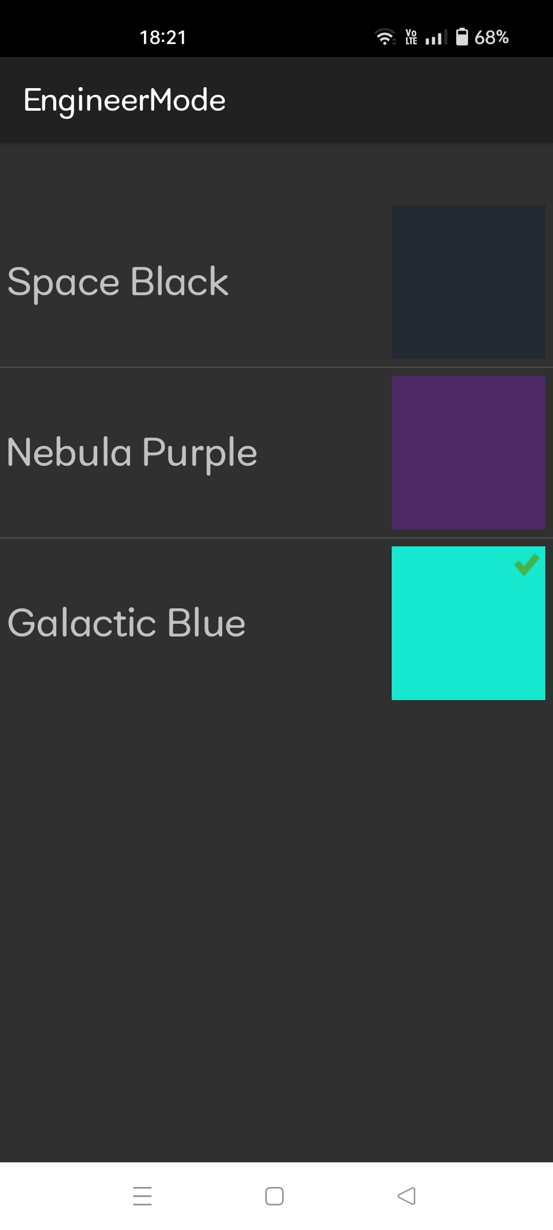Image resolution: width=553 pixels, height=1230 pixels.
Task: Tap the Wi-Fi status icon
Action: 385,37
